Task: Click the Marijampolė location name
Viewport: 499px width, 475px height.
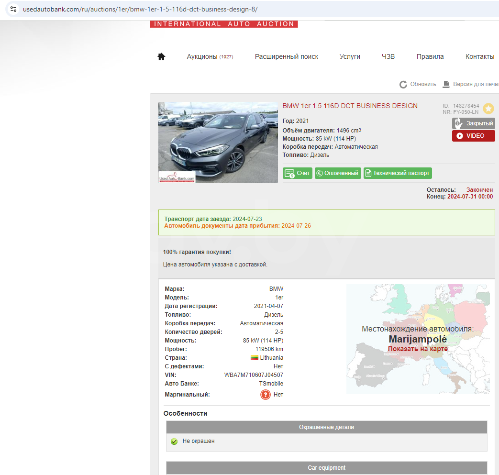Action: coord(418,340)
